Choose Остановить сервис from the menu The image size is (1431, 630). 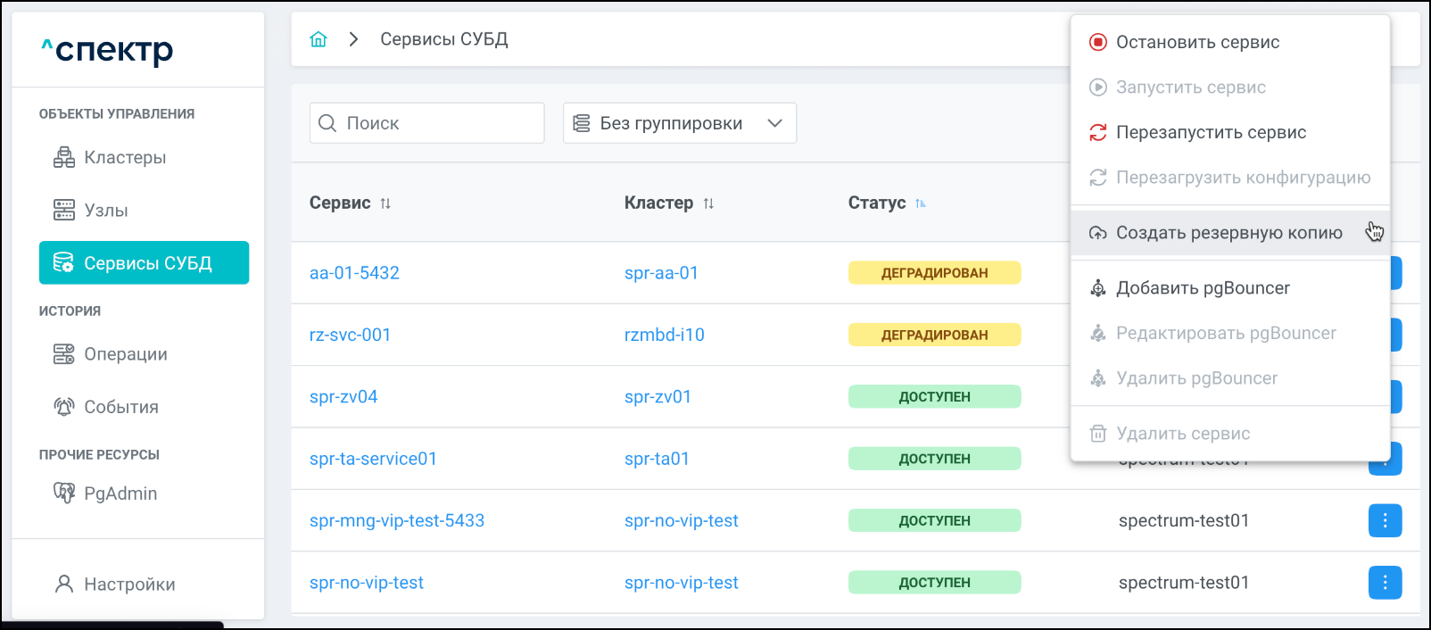[1197, 42]
